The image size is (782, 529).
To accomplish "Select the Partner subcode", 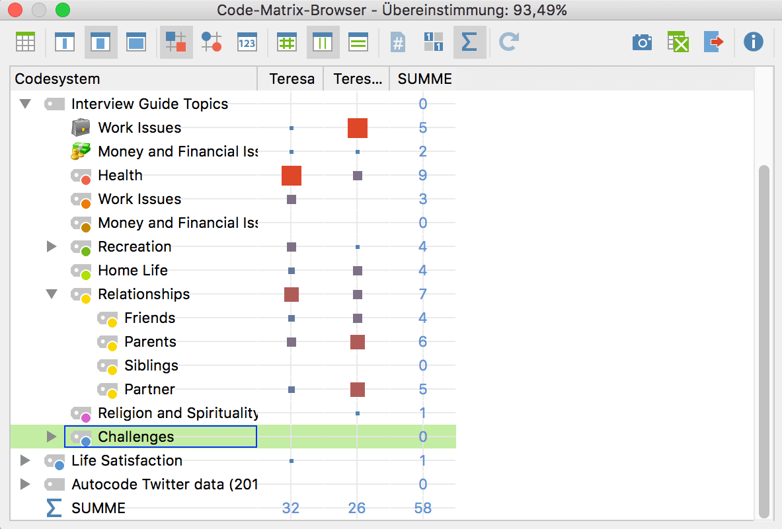I will (x=149, y=390).
